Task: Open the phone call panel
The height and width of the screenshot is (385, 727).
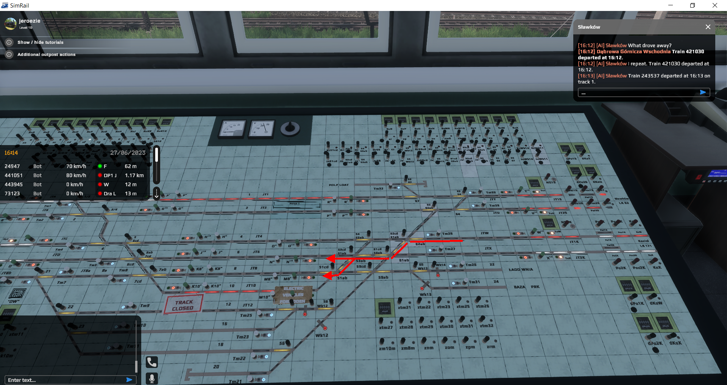Action: (x=152, y=362)
